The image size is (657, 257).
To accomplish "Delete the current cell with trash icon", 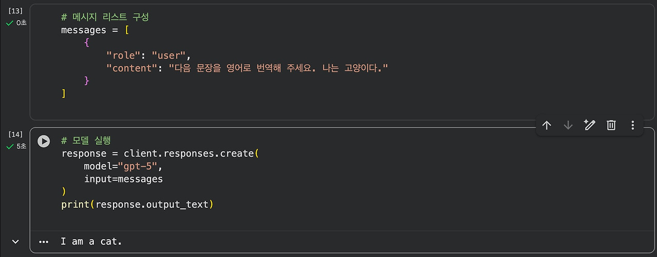I will click(611, 125).
